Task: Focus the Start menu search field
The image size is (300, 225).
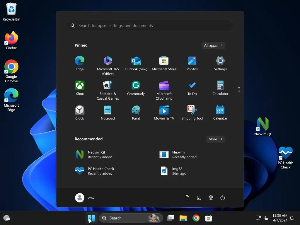Action: pos(150,26)
